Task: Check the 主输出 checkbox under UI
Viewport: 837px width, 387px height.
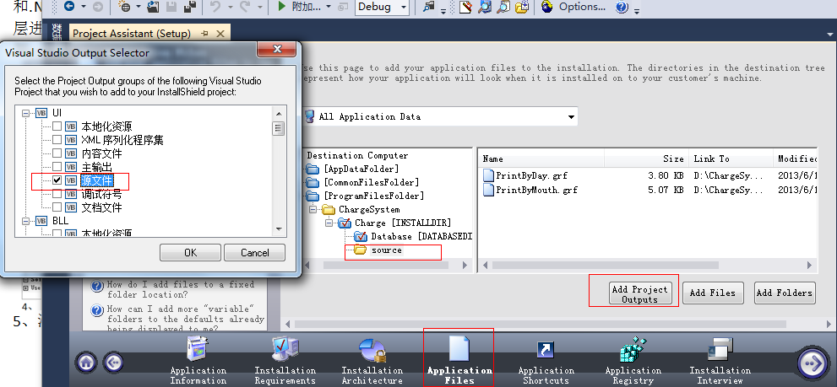Action: click(57, 167)
